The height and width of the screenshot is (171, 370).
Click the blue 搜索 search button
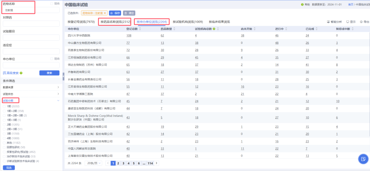[x=49, y=73]
